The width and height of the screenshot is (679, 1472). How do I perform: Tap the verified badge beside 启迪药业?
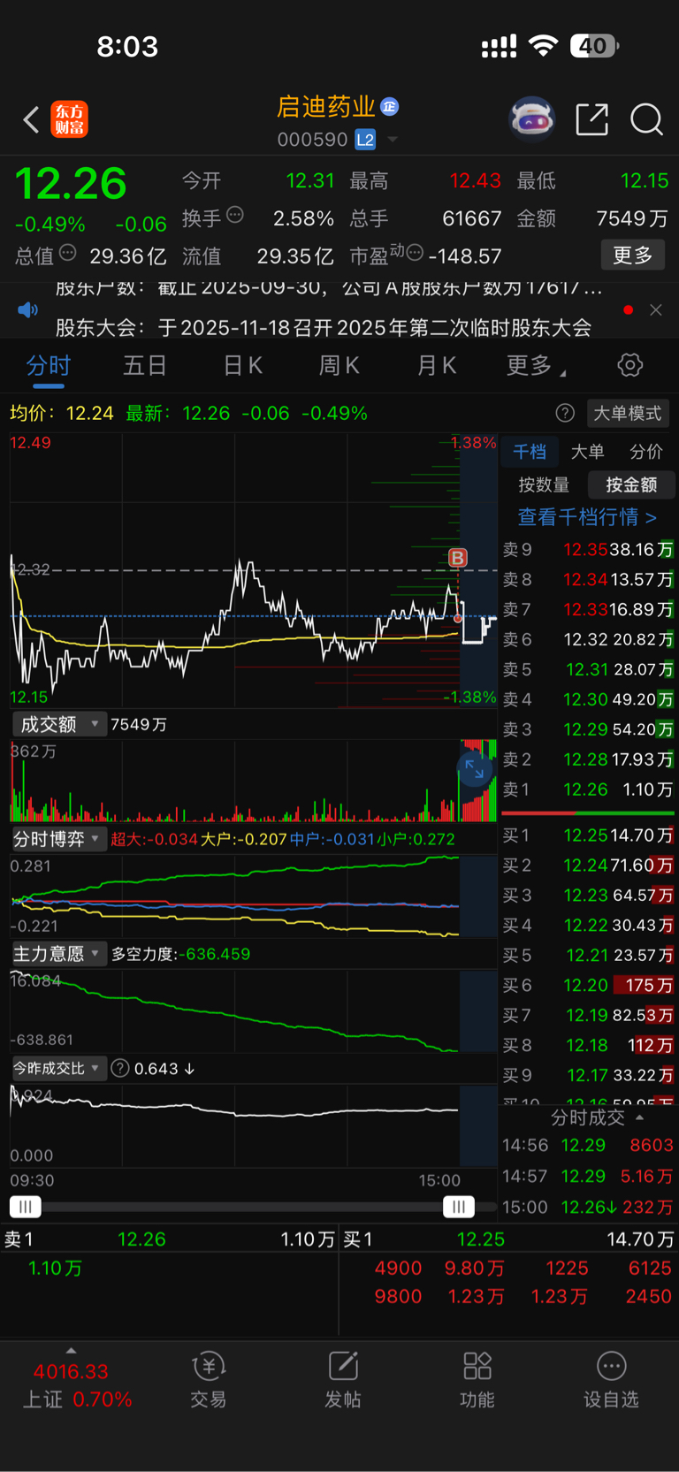point(389,106)
